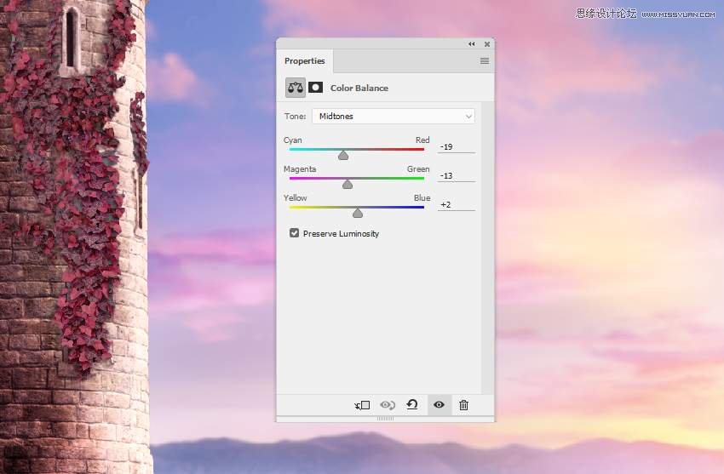Image resolution: width=724 pixels, height=474 pixels.
Task: Toggle layer visibility eye icon
Action: 440,405
